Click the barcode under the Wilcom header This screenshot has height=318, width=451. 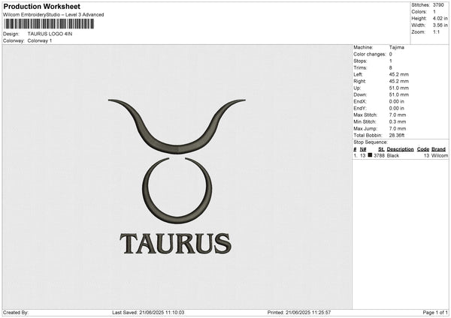[49, 24]
